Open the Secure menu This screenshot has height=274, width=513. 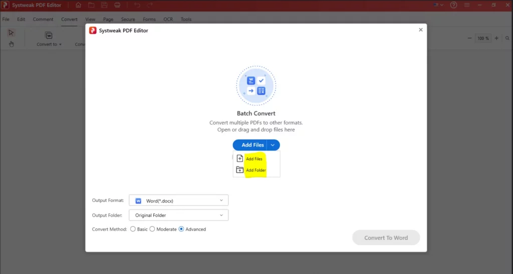(x=128, y=19)
